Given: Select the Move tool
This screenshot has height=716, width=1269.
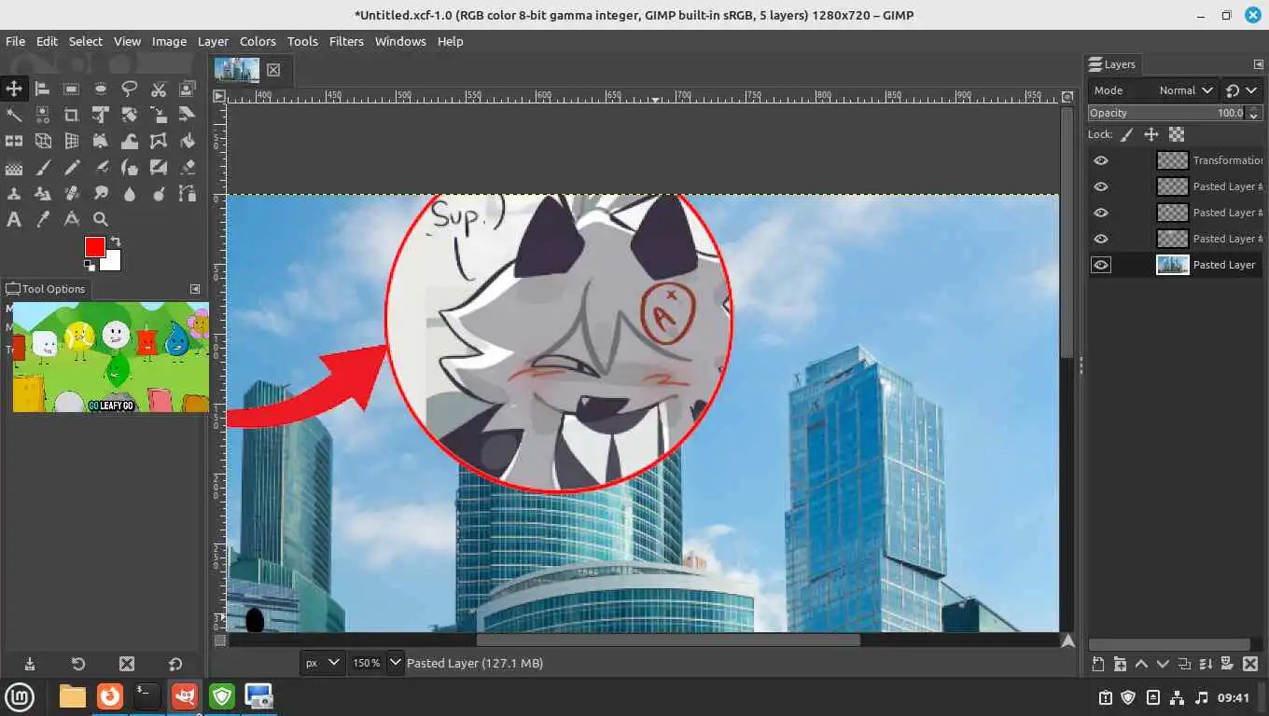Looking at the screenshot, I should coord(14,89).
